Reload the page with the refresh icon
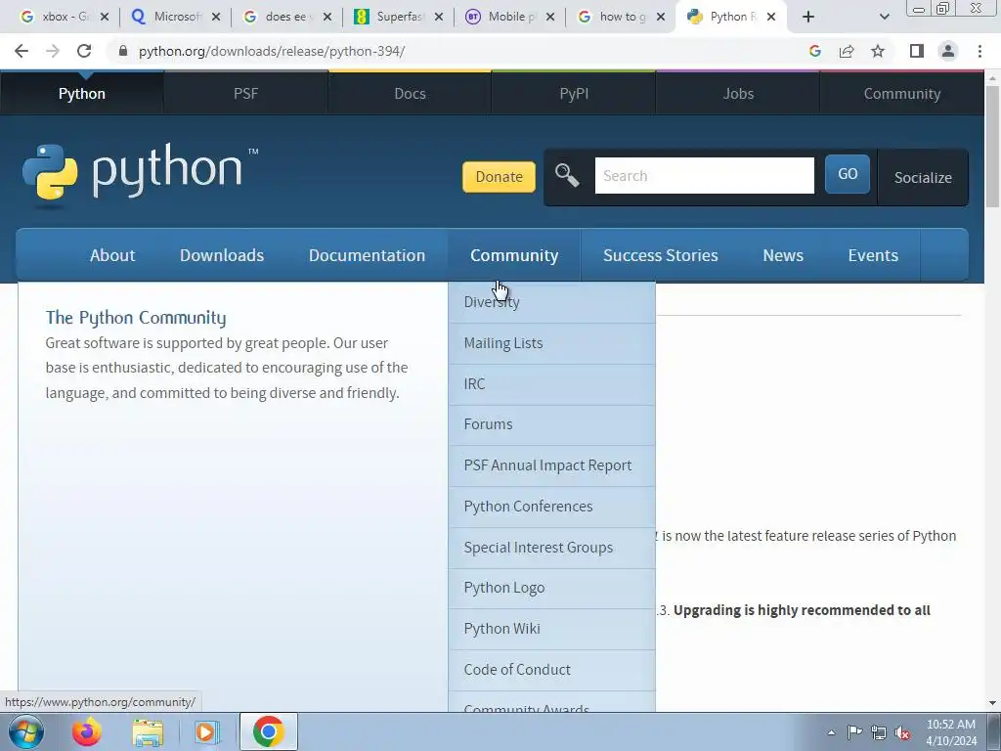The height and width of the screenshot is (751, 1001). point(84,51)
